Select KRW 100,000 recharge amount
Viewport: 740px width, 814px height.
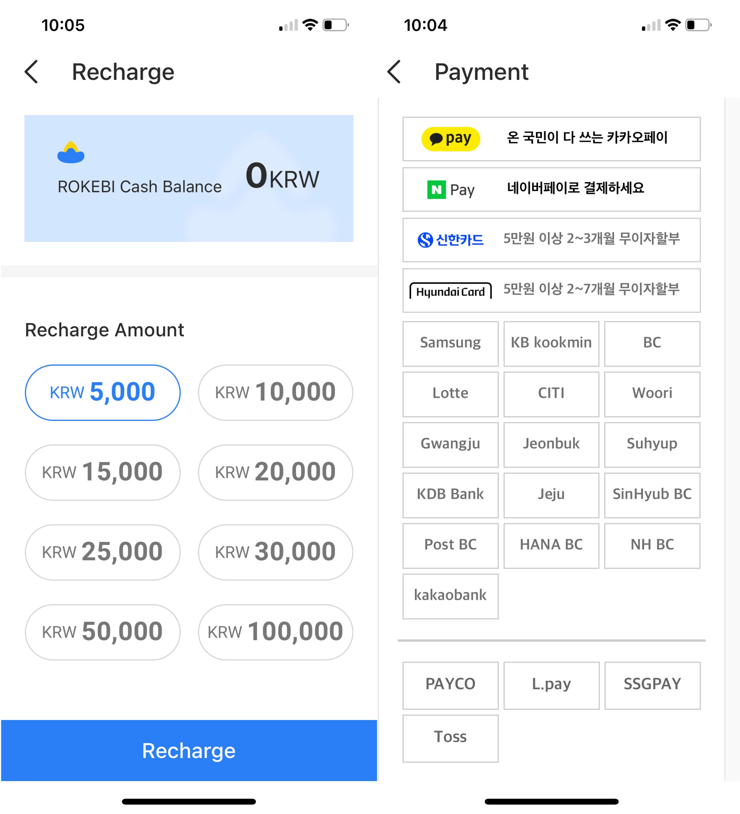(275, 632)
